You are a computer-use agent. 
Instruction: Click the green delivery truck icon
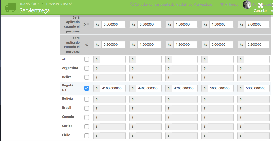(x=10, y=7)
